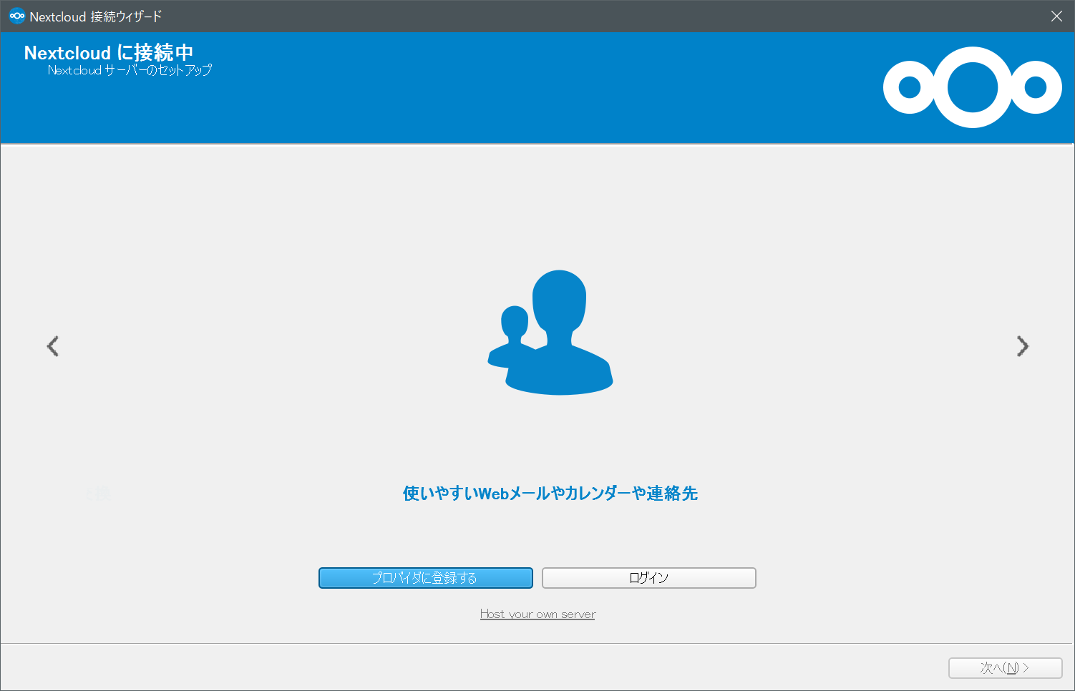The image size is (1075, 691).
Task: Click the Nextcloud サーバーのセットアップ subtitle
Action: tap(130, 70)
